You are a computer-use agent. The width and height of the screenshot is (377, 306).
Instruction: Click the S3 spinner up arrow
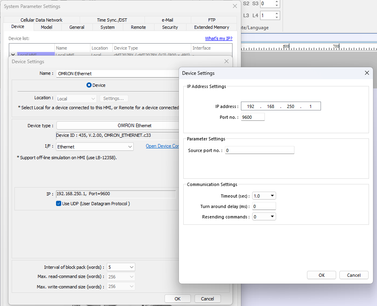coord(277,2)
